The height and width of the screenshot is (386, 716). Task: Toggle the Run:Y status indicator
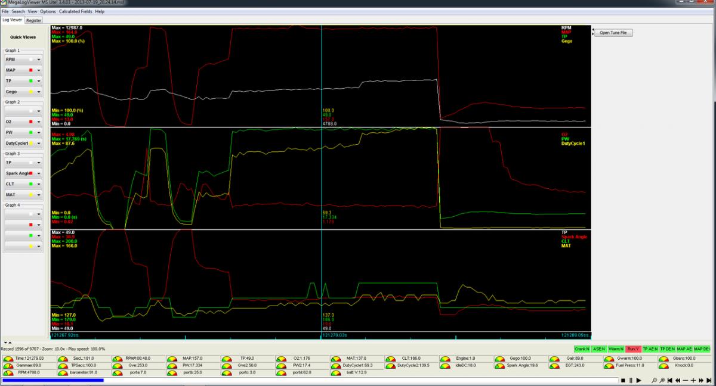(x=633, y=348)
